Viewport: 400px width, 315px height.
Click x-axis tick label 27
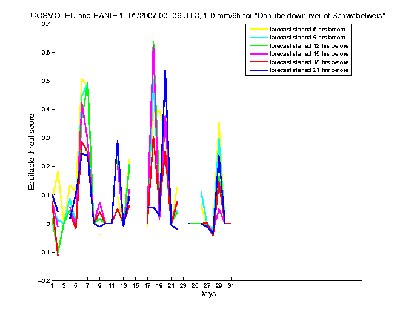(207, 286)
